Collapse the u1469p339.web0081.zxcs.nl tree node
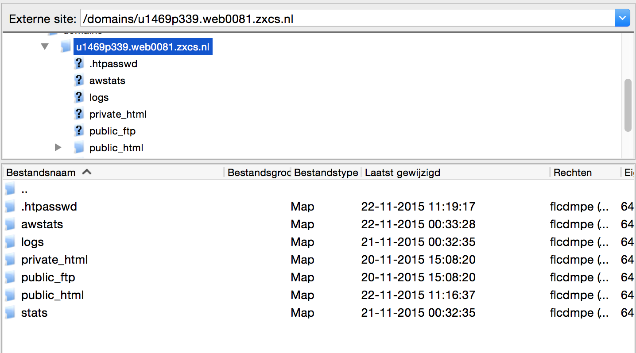This screenshot has height=353, width=636. click(45, 46)
